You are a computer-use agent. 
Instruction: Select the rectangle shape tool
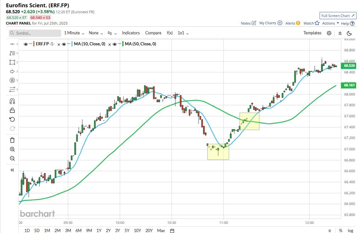point(12,62)
